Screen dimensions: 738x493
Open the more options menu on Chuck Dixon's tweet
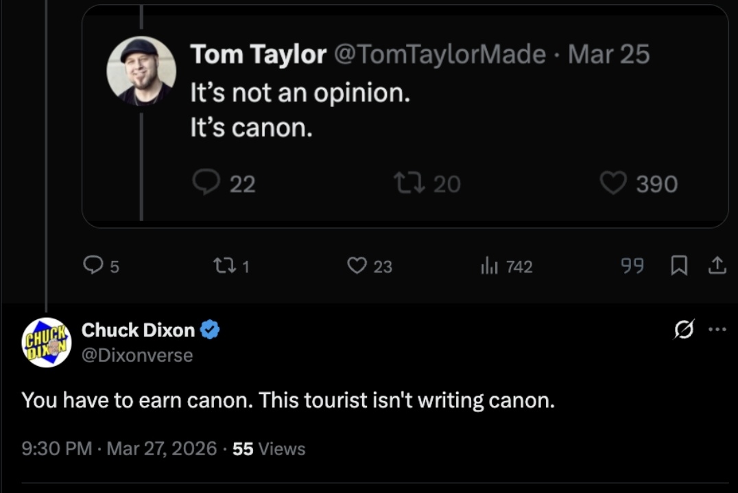coord(717,329)
